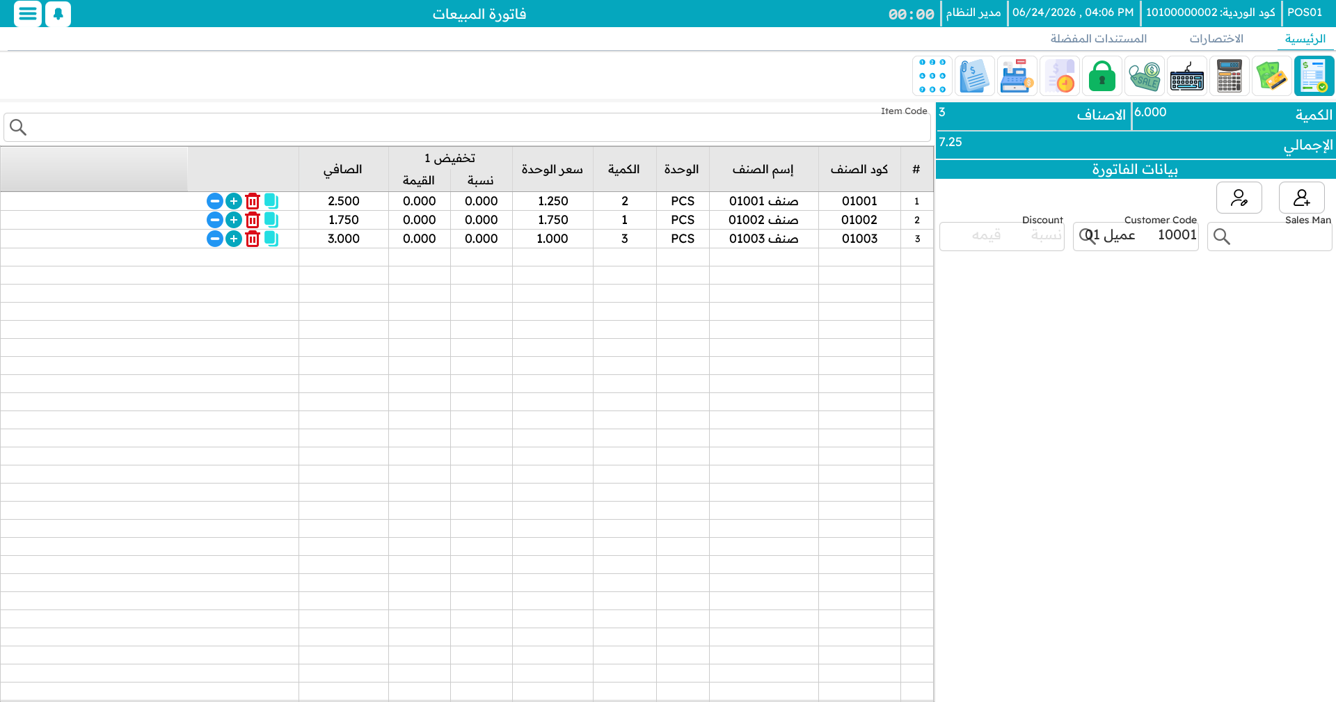This screenshot has height=702, width=1336.
Task: Decrease quantity for item 01003
Action: tap(215, 239)
